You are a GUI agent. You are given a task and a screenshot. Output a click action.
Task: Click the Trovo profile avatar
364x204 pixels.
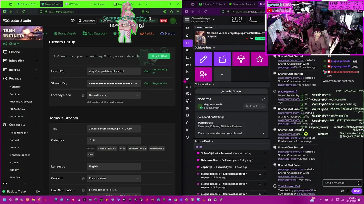coord(173,20)
